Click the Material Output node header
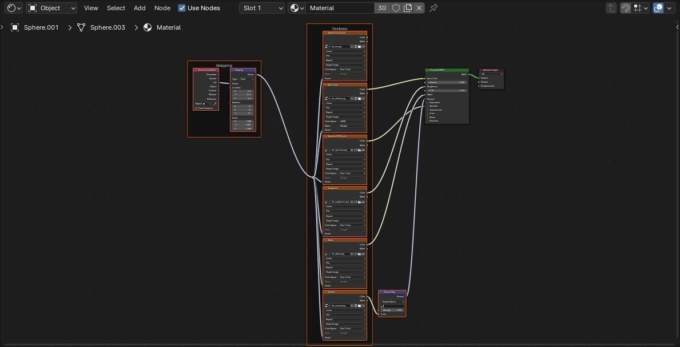 [x=492, y=70]
